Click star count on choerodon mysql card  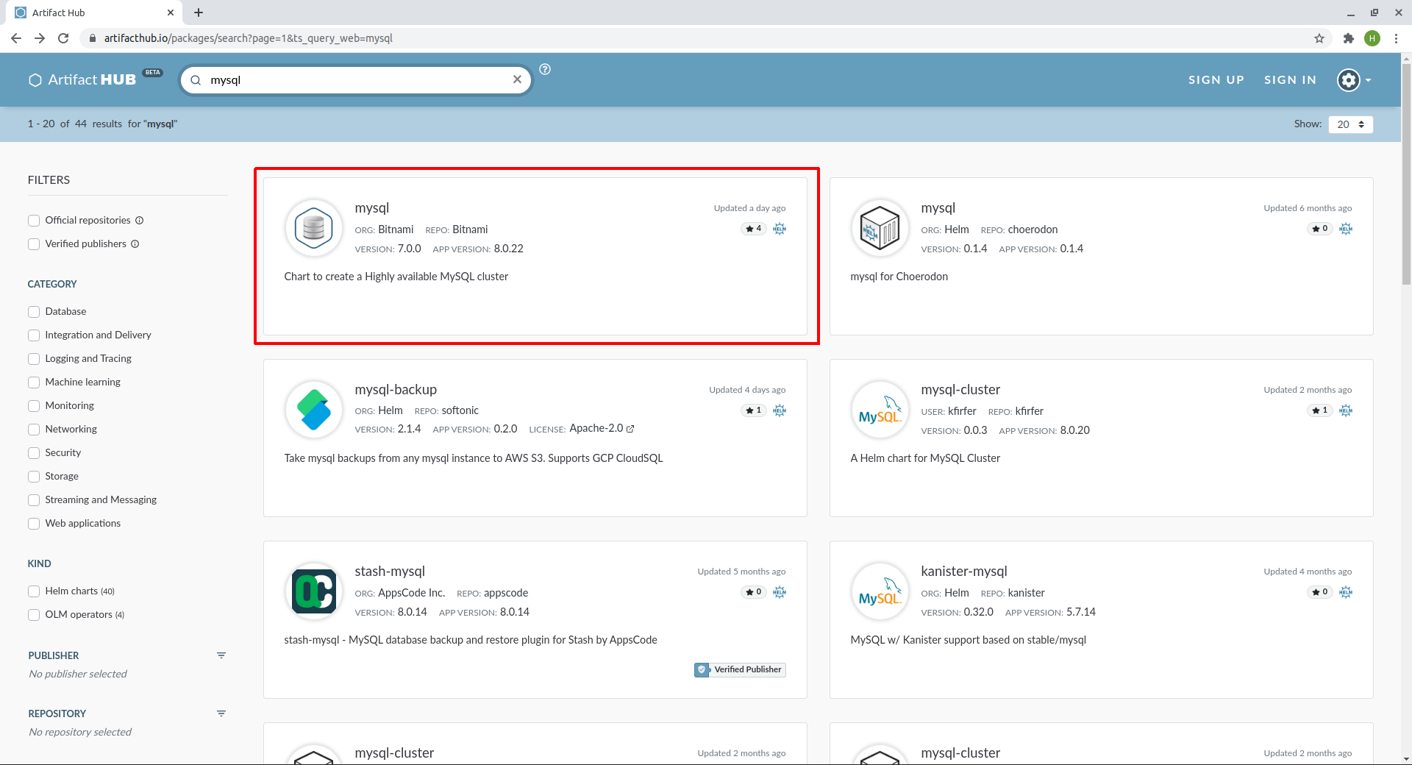(1320, 229)
